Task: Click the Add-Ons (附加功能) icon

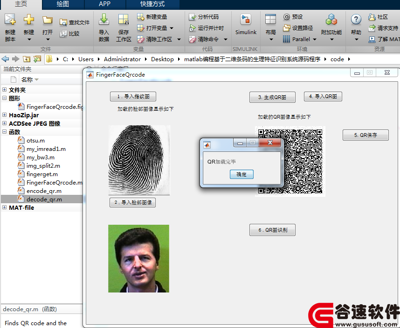Action: (331, 20)
